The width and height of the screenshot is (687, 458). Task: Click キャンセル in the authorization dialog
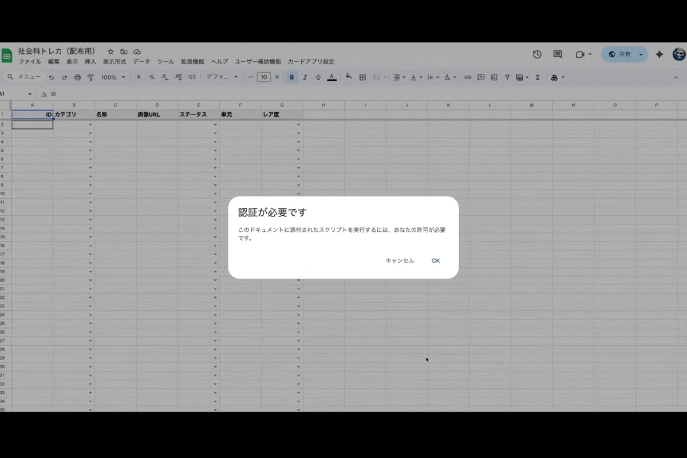point(400,260)
